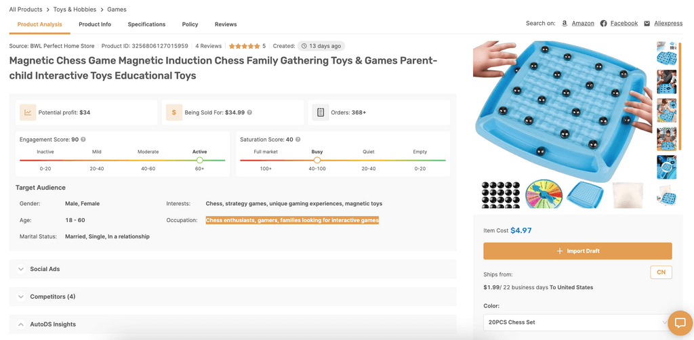
Task: Expand the Competitors (4) section
Action: pyautogui.click(x=21, y=297)
